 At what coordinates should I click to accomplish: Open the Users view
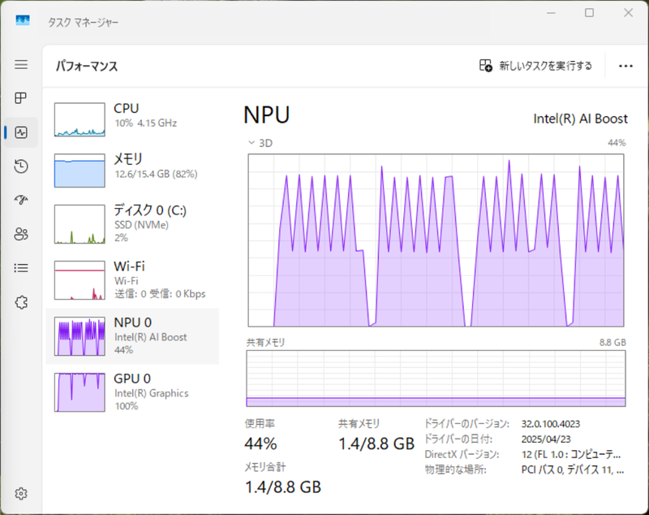pos(21,234)
